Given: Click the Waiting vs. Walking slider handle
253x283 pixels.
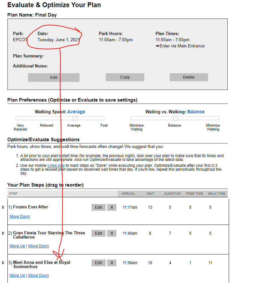Looking at the screenshot, I should 175,118.
